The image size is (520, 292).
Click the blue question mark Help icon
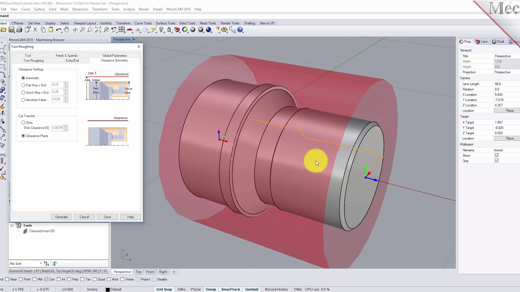coord(240,30)
